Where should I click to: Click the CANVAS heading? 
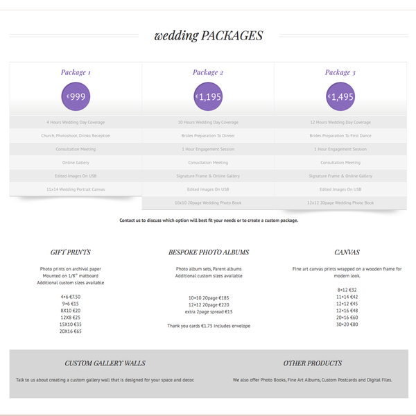point(347,252)
